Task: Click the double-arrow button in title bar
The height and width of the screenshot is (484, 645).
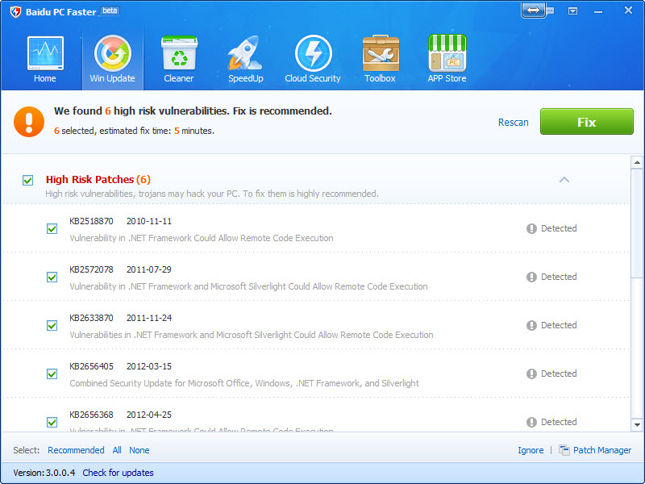Action: pos(533,10)
